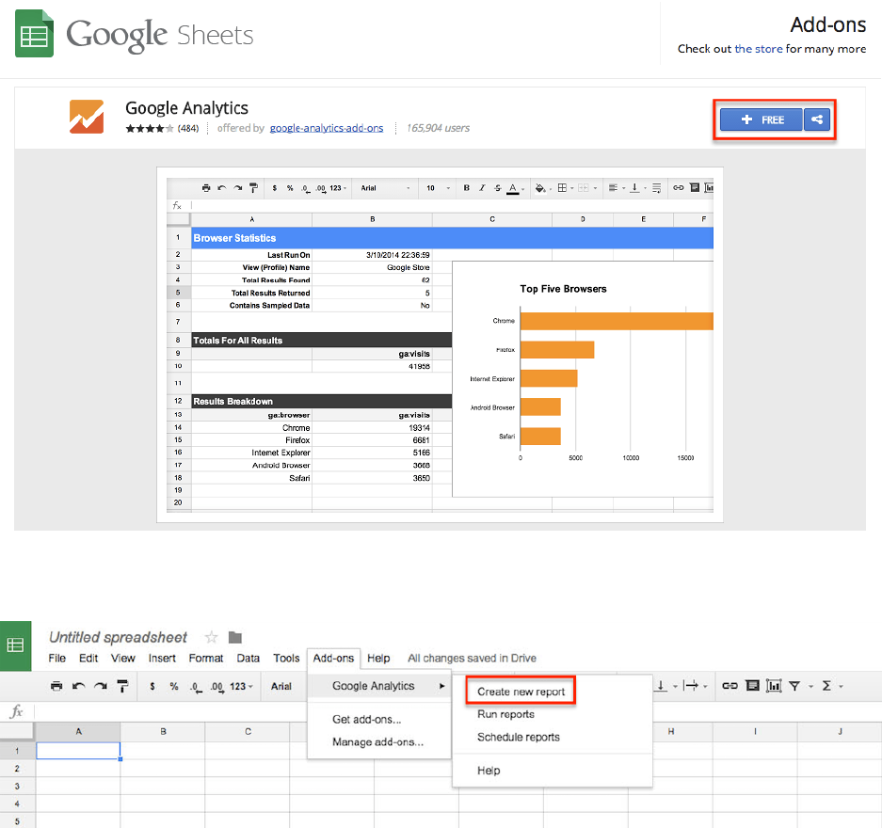Image resolution: width=882 pixels, height=828 pixels.
Task: Expand the vertical align dropdown arrow
Action: (675, 686)
